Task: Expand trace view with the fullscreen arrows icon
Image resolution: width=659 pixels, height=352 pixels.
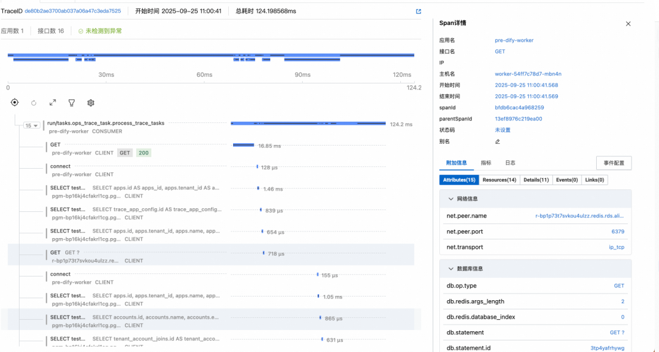Action: 52,103
